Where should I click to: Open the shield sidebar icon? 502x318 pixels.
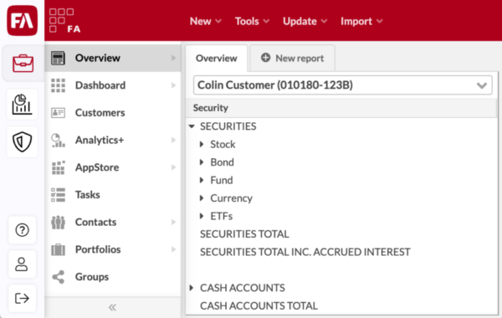tap(22, 141)
